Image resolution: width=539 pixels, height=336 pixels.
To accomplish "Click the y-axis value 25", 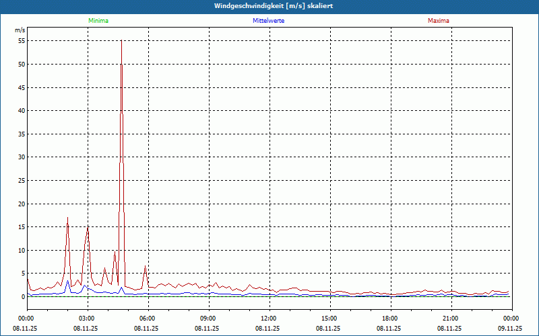I will (x=22, y=180).
